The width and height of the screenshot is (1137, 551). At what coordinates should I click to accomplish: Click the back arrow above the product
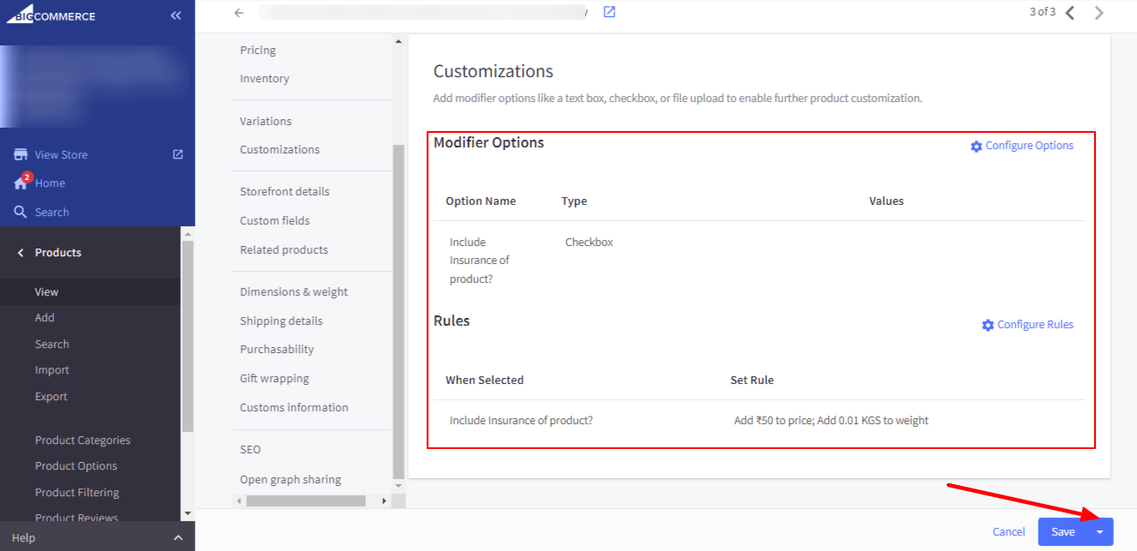coord(238,12)
